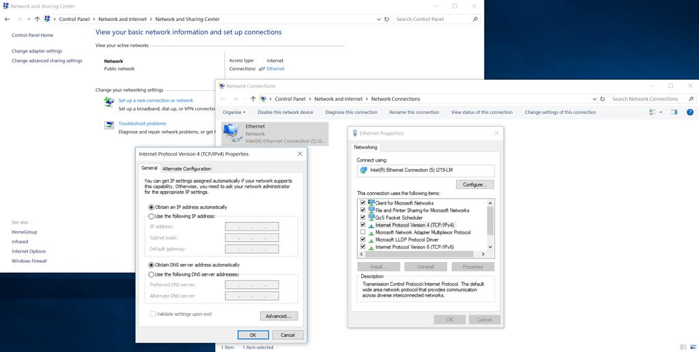This screenshot has height=352, width=699.
Task: Open Control Panel Home link
Action: 33,35
